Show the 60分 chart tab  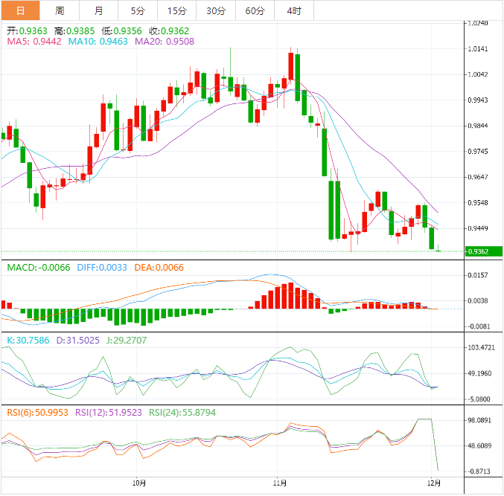click(x=255, y=10)
